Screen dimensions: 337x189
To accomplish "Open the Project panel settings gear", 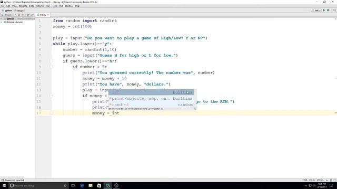I will (x=28, y=15).
